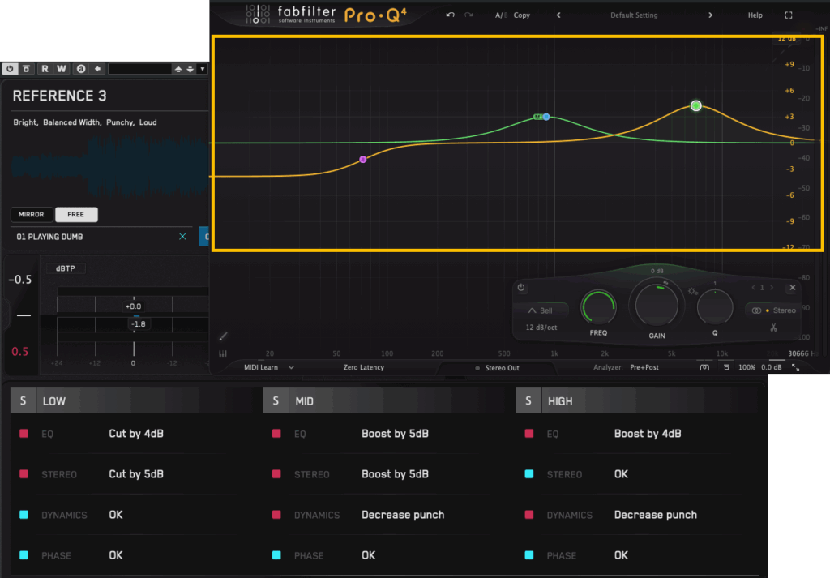This screenshot has height=578, width=830.
Task: Delete band with the X button
Action: click(x=793, y=288)
